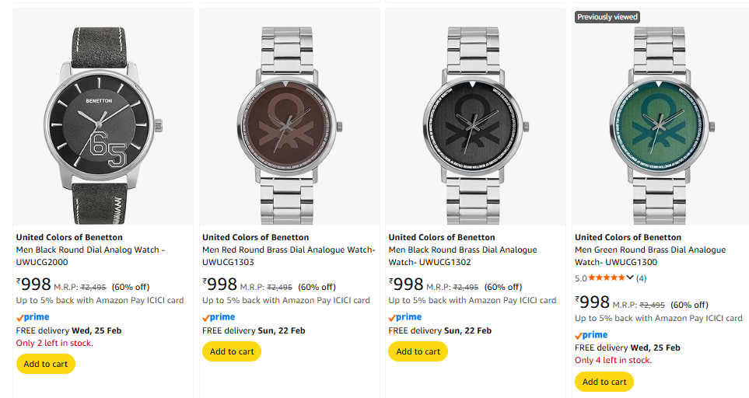Expand rating dropdown arrow on green watch
Viewport: 749px width, 398px height.
(x=630, y=278)
